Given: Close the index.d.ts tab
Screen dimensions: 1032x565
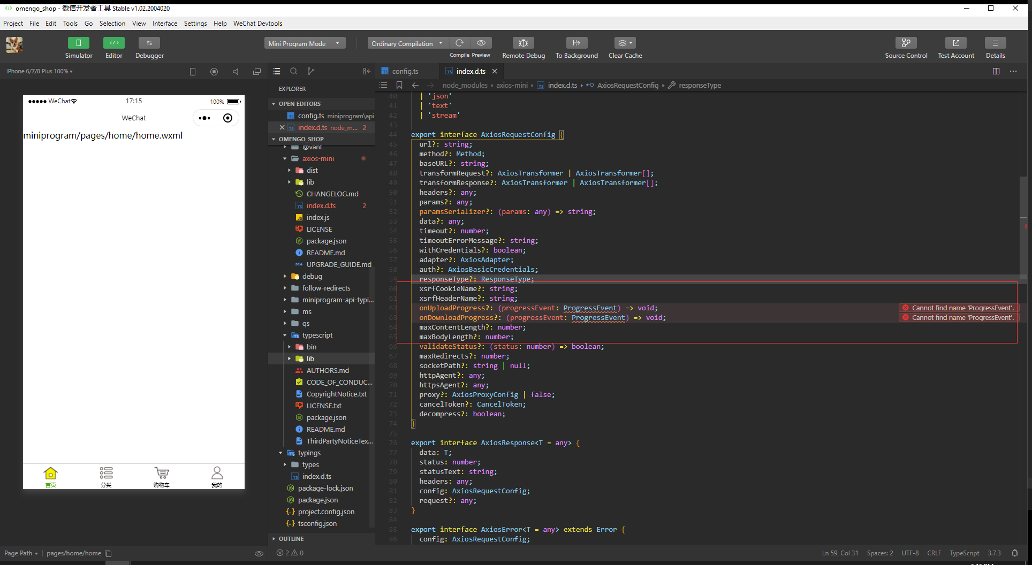Looking at the screenshot, I should coord(495,71).
